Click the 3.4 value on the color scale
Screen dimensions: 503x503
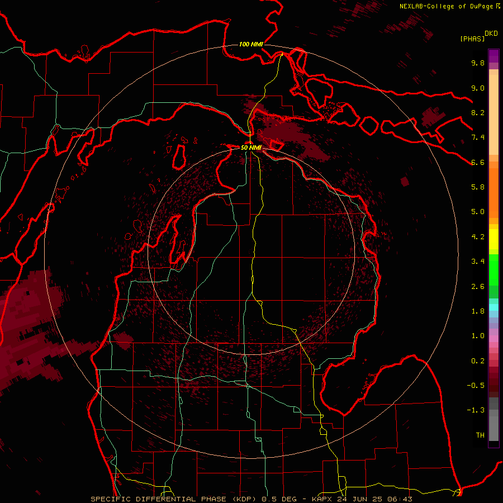[x=478, y=262]
